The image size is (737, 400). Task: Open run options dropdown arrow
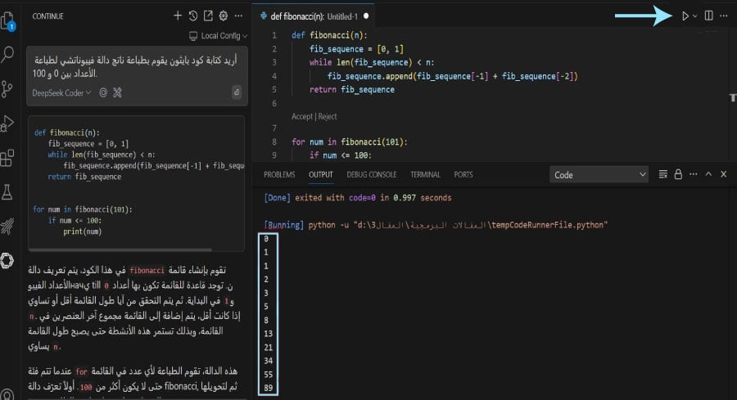click(694, 16)
